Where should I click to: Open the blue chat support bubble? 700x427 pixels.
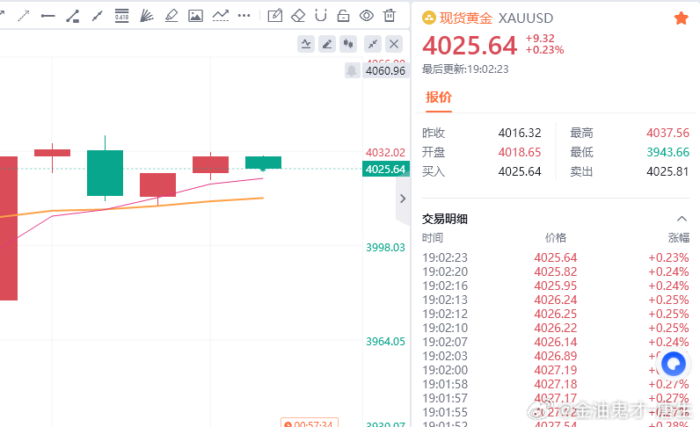[x=674, y=364]
